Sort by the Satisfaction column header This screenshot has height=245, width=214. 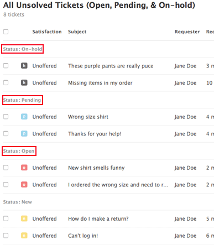click(47, 32)
